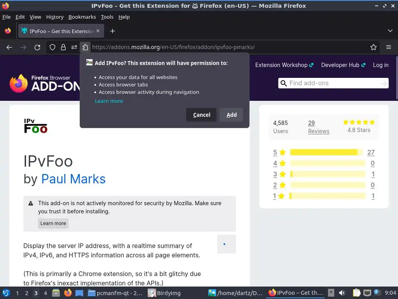Focus the Find add-ons search field
Image resolution: width=398 pixels, height=299 pixels.
click(x=333, y=83)
